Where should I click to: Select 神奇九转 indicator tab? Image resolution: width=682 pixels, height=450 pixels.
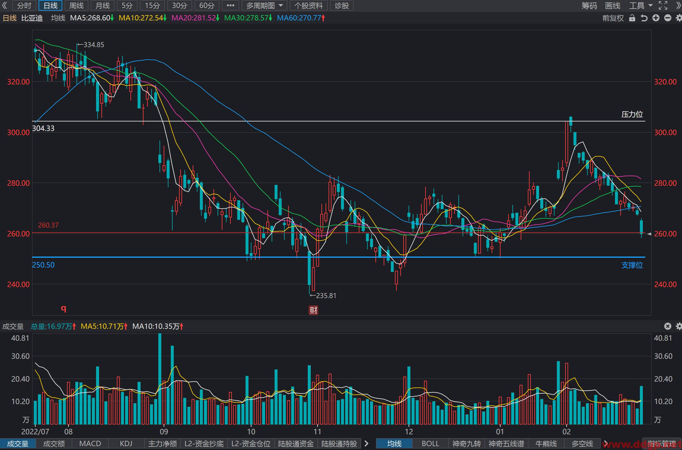point(467,443)
